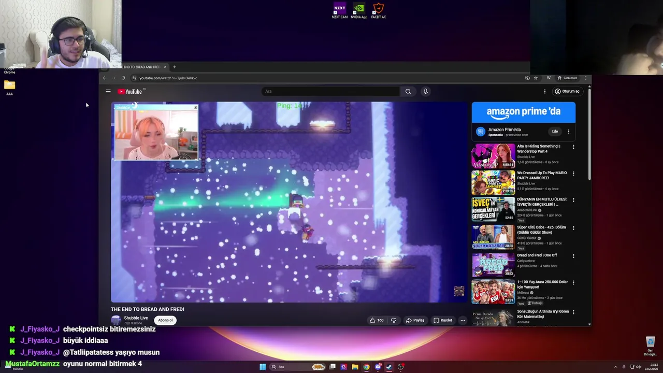Open a new browser tab
Image resolution: width=663 pixels, height=373 pixels.
175,67
